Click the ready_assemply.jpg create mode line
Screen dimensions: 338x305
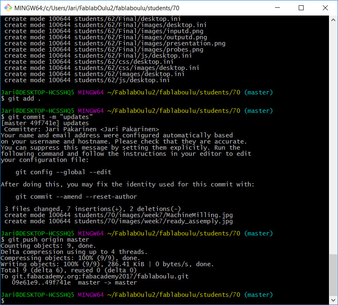pyautogui.click(x=119, y=221)
